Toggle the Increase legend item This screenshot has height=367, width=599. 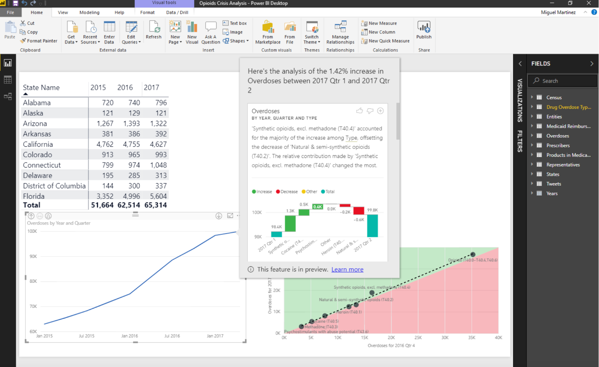pyautogui.click(x=262, y=191)
